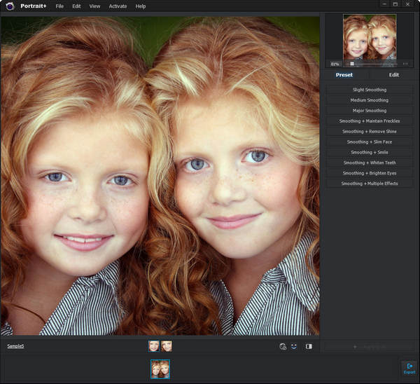Click the face mask icon

294,346
